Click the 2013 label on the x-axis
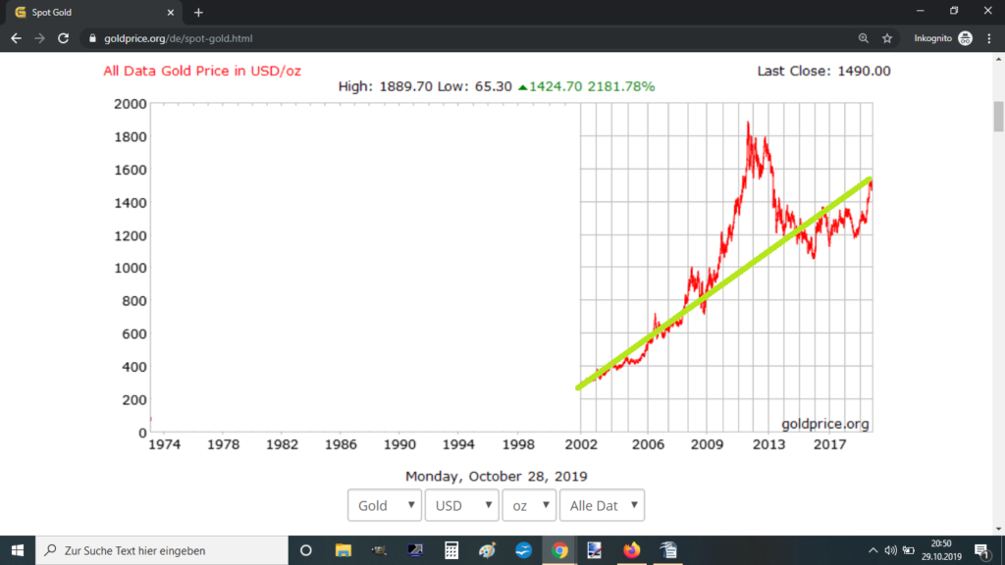 point(768,444)
